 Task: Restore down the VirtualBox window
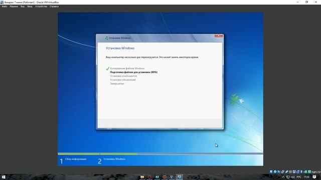click(x=306, y=2)
